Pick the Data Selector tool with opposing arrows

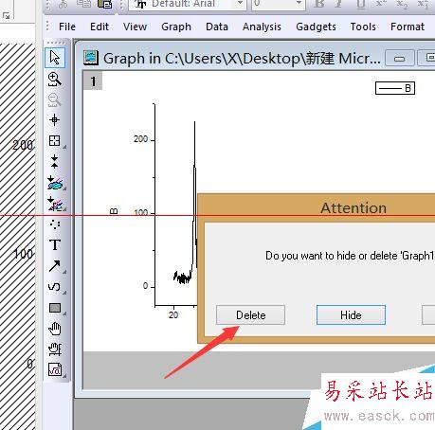click(x=54, y=161)
